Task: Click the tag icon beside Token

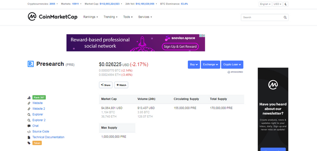Action: (29, 143)
